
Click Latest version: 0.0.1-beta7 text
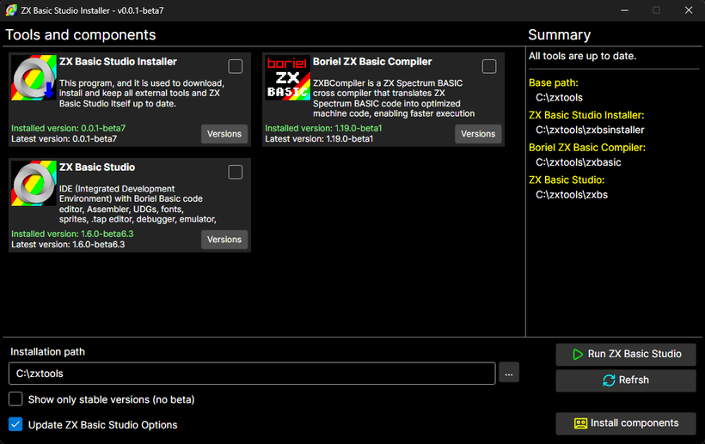64,139
